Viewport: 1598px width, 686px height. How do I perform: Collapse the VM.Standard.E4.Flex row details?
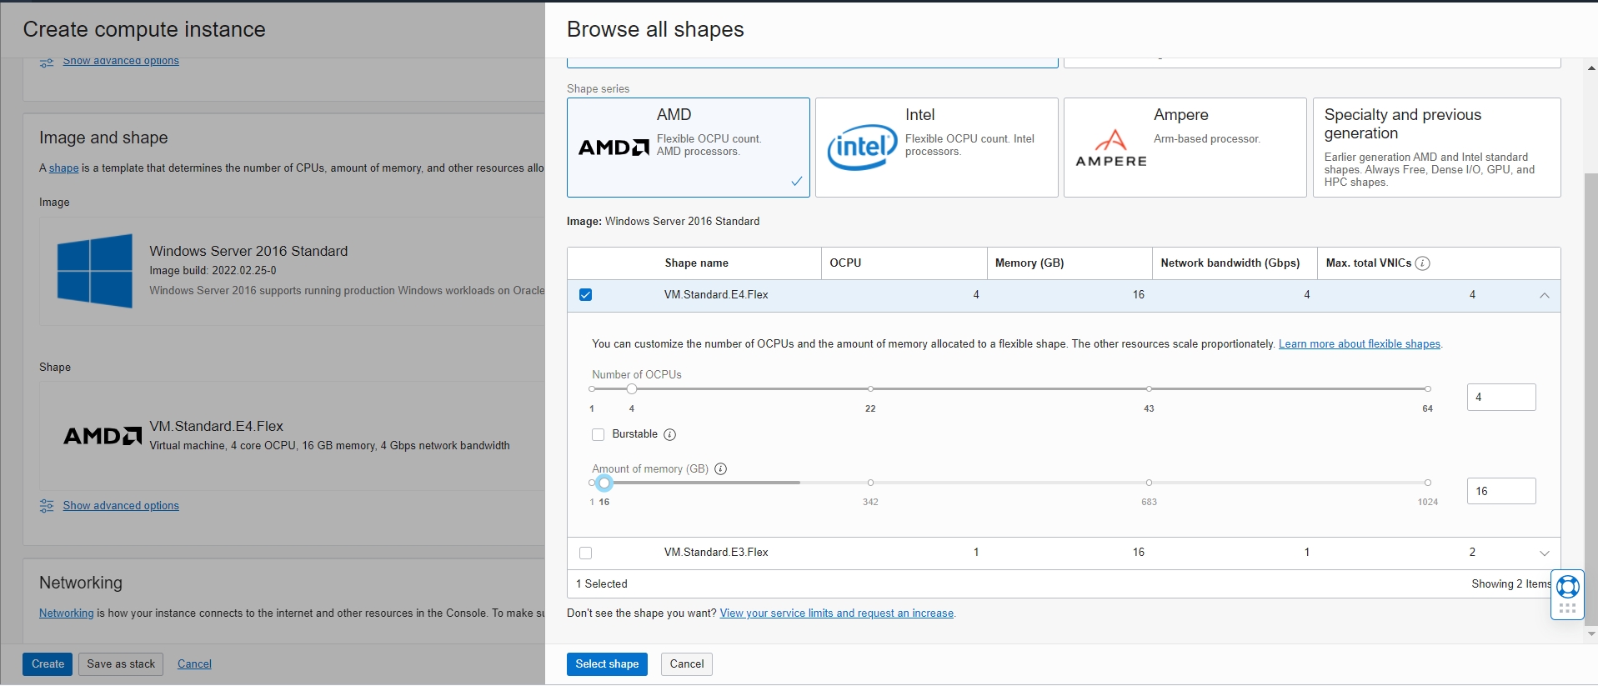(x=1544, y=295)
